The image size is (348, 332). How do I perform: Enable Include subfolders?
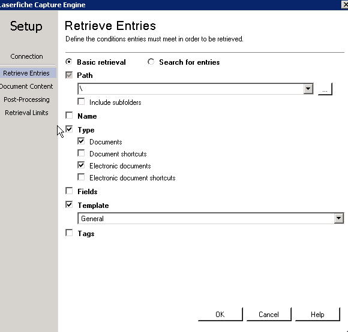(81, 102)
